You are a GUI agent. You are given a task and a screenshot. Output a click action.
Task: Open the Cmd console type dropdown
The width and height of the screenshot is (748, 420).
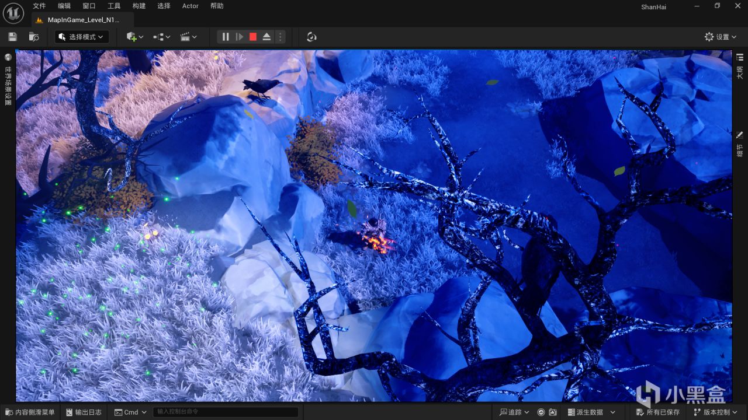pos(130,412)
